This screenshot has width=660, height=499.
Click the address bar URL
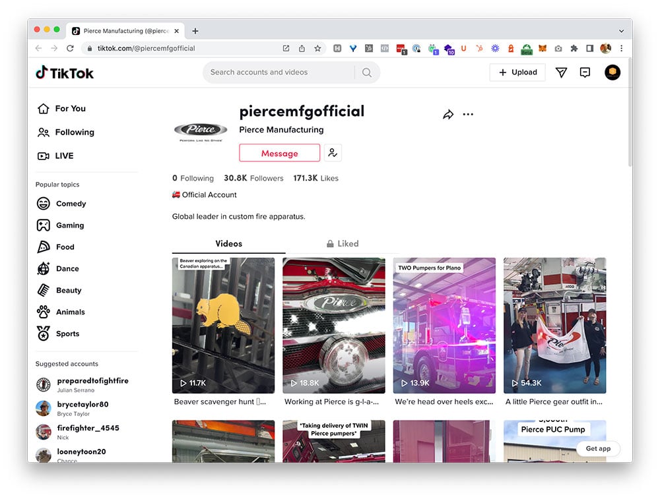146,48
